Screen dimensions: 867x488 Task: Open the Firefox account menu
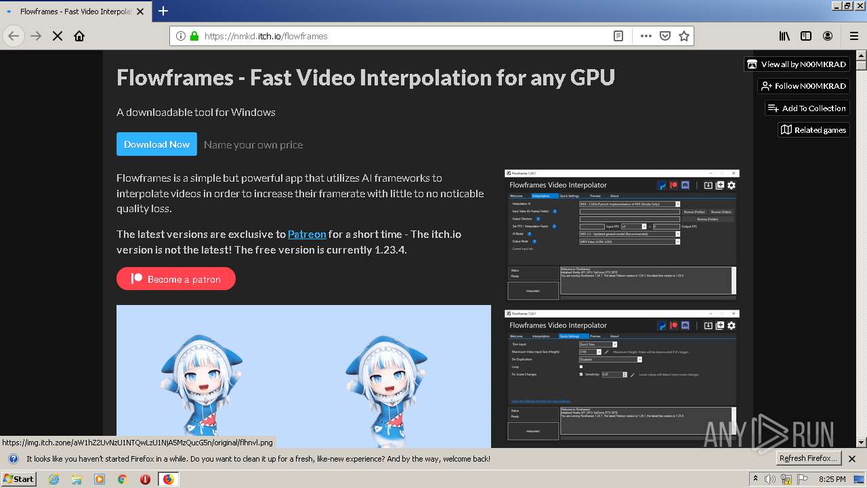point(828,36)
